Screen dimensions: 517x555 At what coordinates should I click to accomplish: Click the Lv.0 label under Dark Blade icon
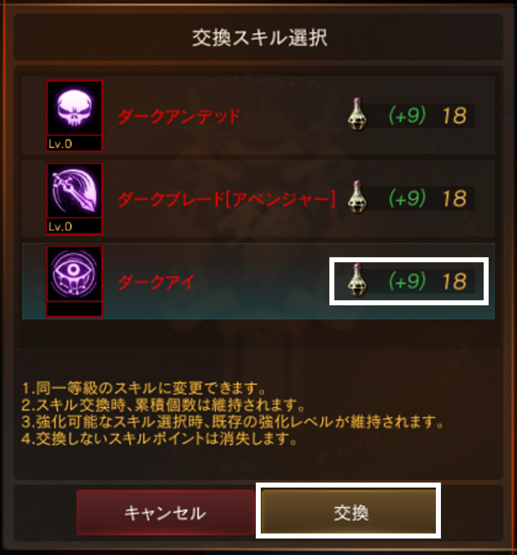click(60, 227)
